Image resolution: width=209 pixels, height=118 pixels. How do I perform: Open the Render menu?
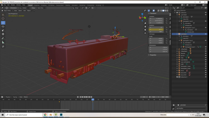point(13,5)
